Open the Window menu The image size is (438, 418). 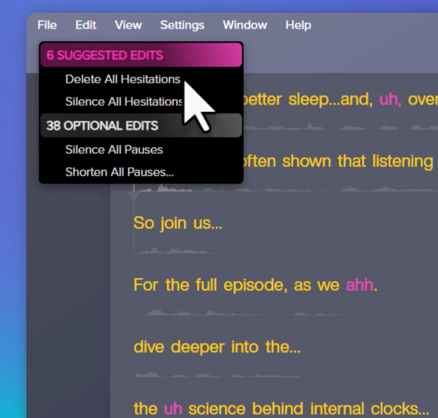[x=245, y=25]
